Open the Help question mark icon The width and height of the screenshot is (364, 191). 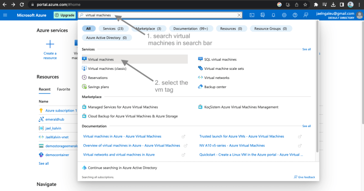(x=295, y=15)
